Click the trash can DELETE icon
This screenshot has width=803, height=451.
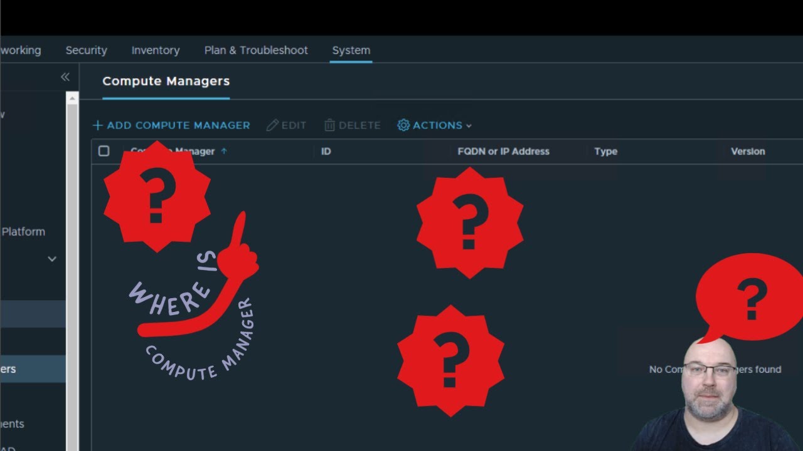[329, 125]
